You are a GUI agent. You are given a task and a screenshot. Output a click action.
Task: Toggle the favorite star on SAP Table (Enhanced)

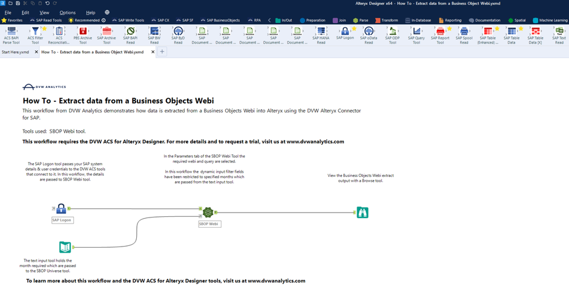pos(497,28)
